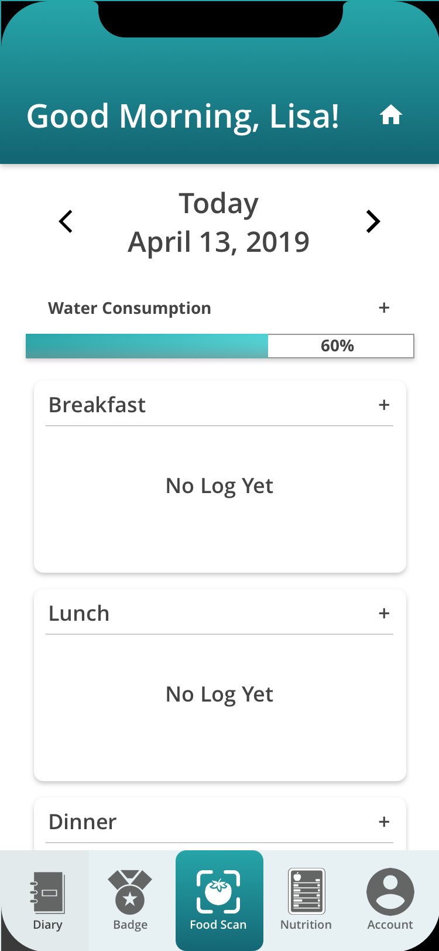The width and height of the screenshot is (439, 951).
Task: Launch the Food Scan camera
Action: click(219, 900)
